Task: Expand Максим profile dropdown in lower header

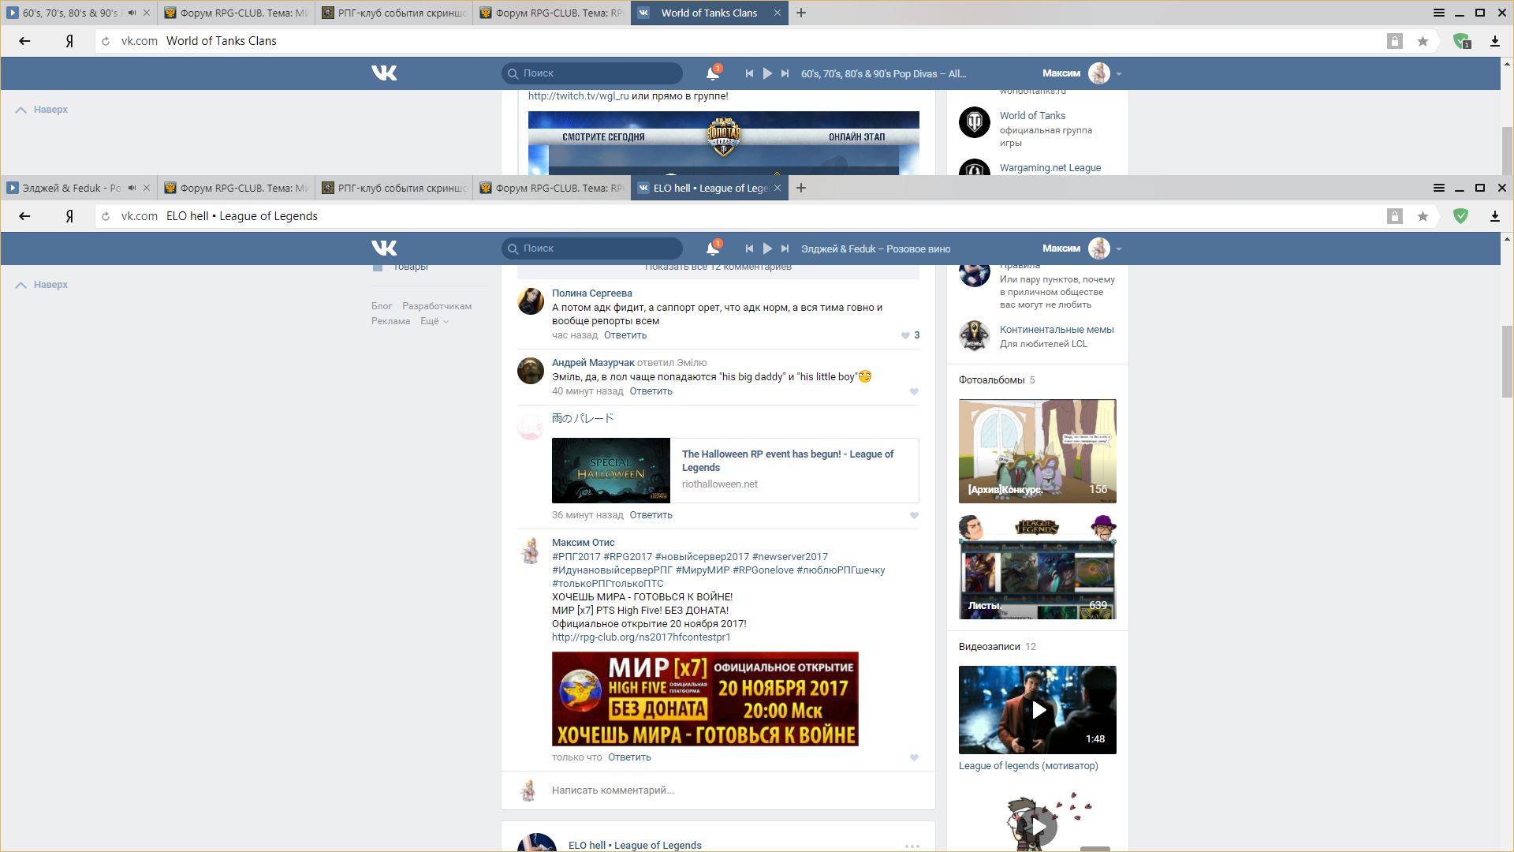Action: pos(1118,248)
